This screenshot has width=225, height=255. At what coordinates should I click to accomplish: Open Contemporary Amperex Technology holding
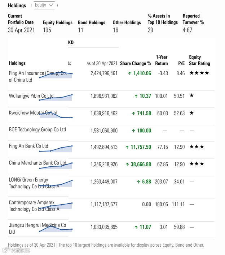pos(34,205)
